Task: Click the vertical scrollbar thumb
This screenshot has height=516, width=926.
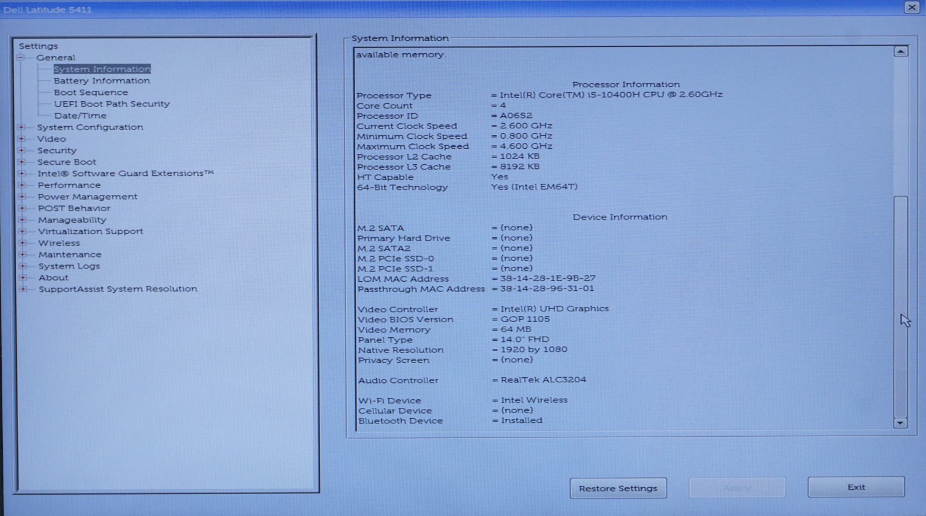Action: tap(901, 306)
